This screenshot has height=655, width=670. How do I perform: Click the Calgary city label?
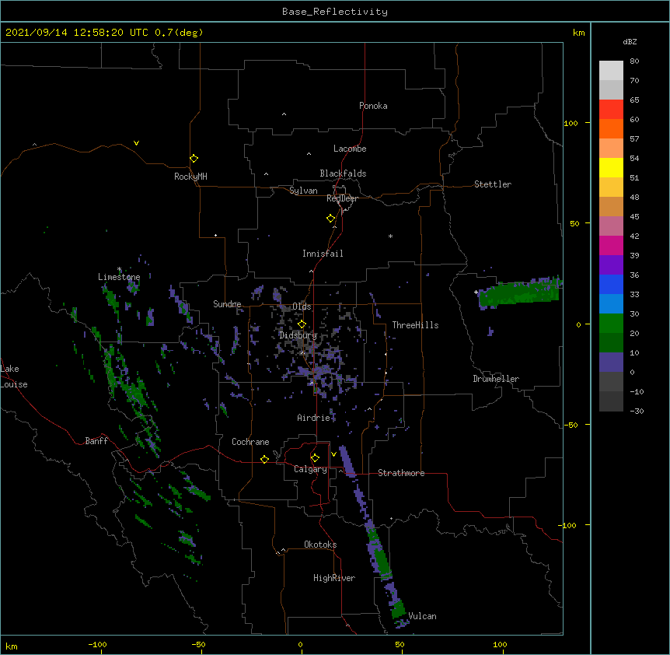point(310,469)
